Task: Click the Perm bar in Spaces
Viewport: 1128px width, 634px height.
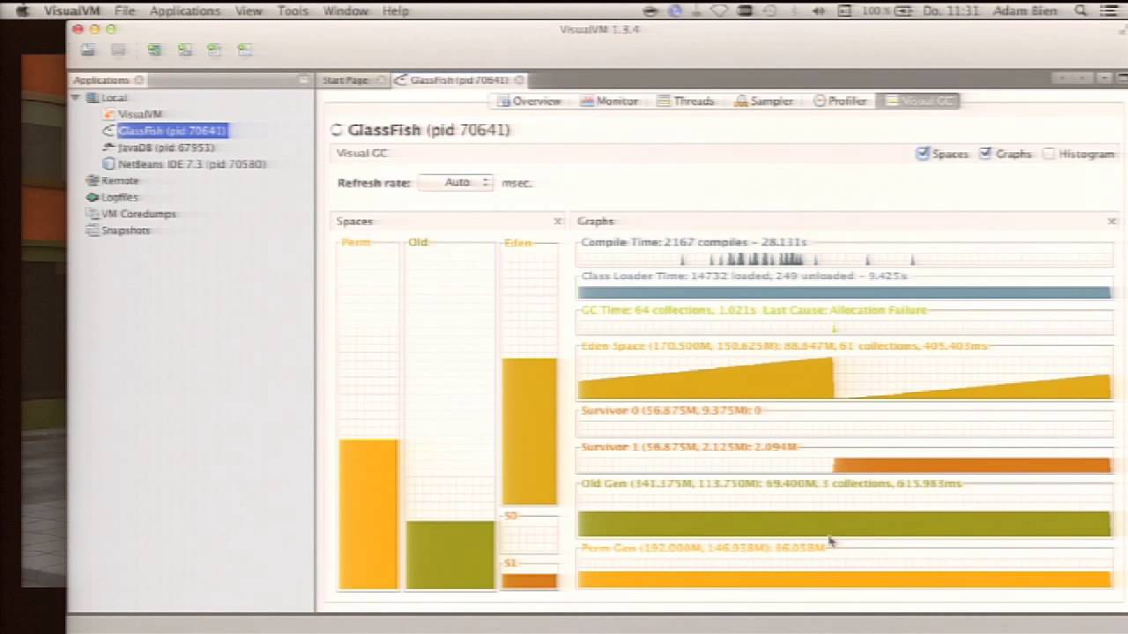Action: click(368, 513)
